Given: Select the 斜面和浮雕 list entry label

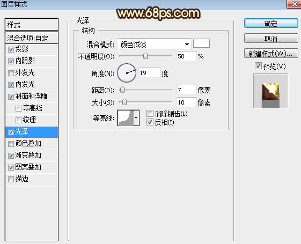Looking at the screenshot, I should 31,97.
